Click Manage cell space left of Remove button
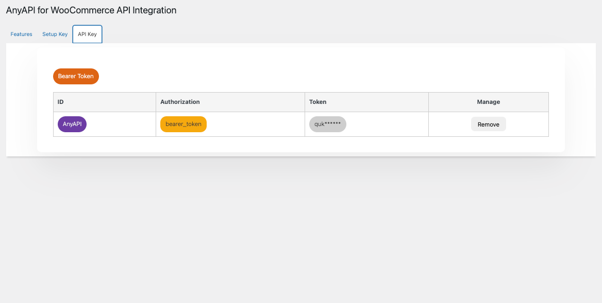This screenshot has width=602, height=303. tap(448, 124)
